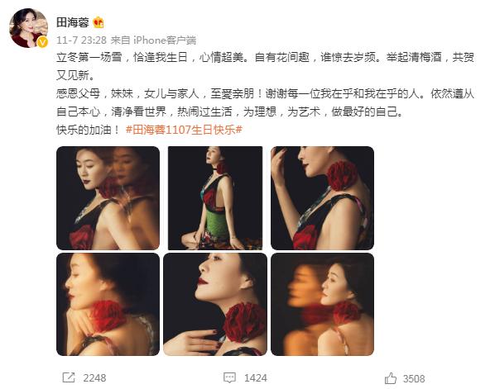The width and height of the screenshot is (495, 389).
Task: Like the post with thumbs-up icon
Action: (x=391, y=378)
